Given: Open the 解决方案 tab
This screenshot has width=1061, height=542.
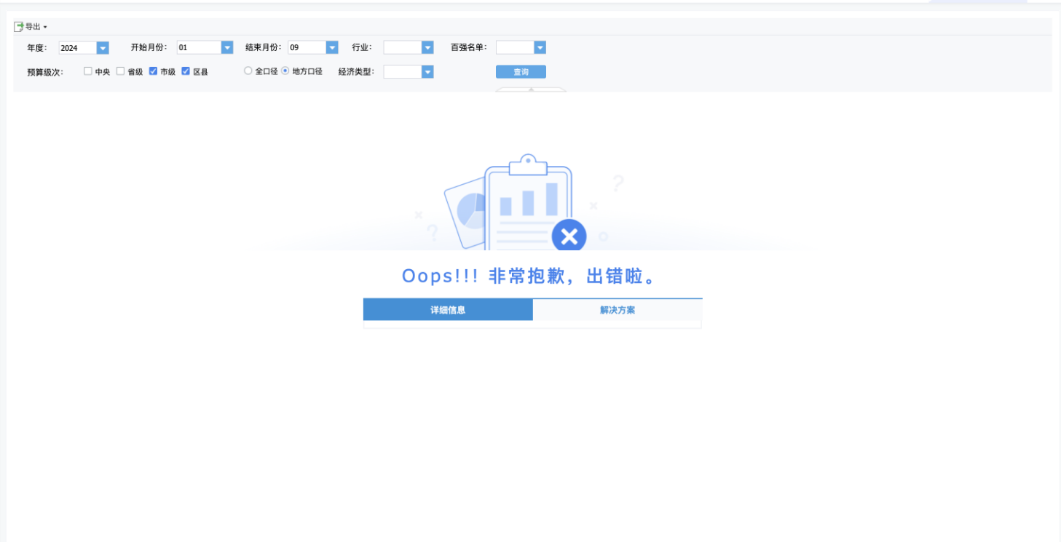Looking at the screenshot, I should click(x=618, y=310).
